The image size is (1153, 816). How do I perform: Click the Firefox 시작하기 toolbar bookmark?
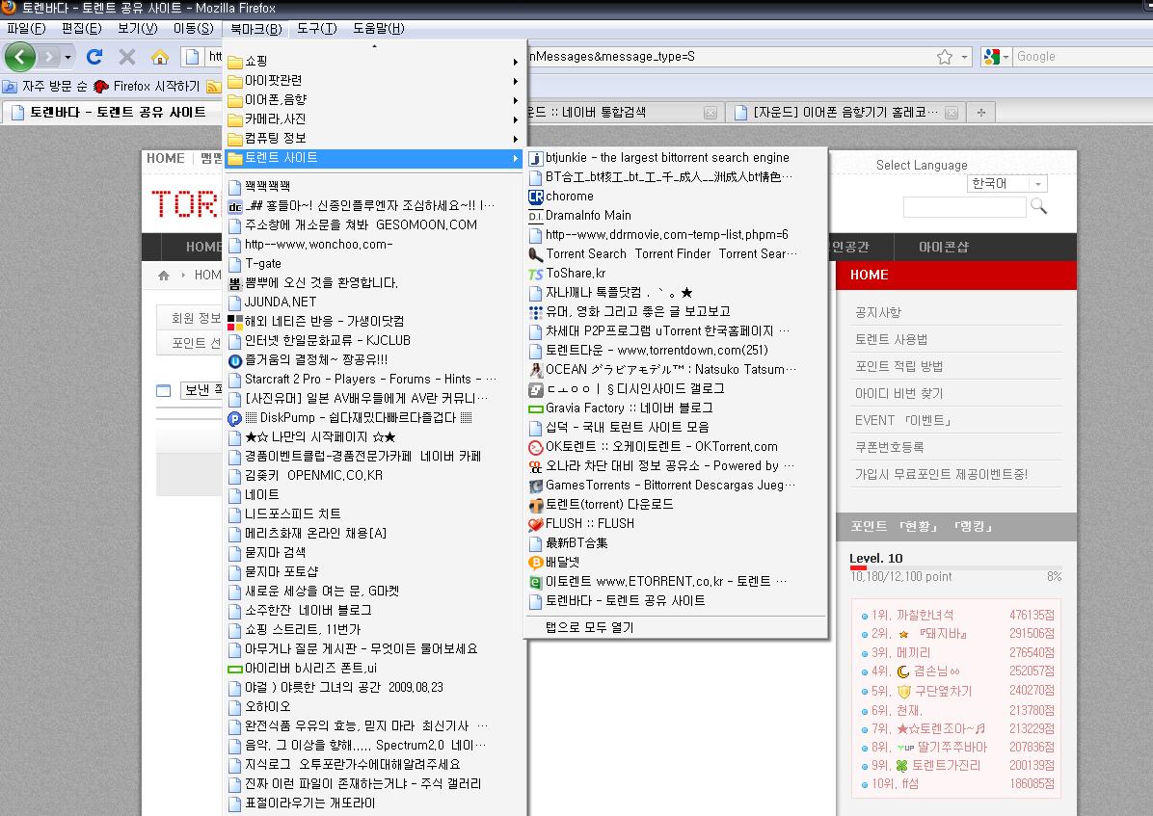coord(147,86)
